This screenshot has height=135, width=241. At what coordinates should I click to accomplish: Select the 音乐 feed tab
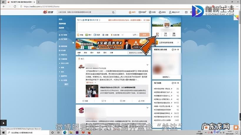(x=105, y=53)
